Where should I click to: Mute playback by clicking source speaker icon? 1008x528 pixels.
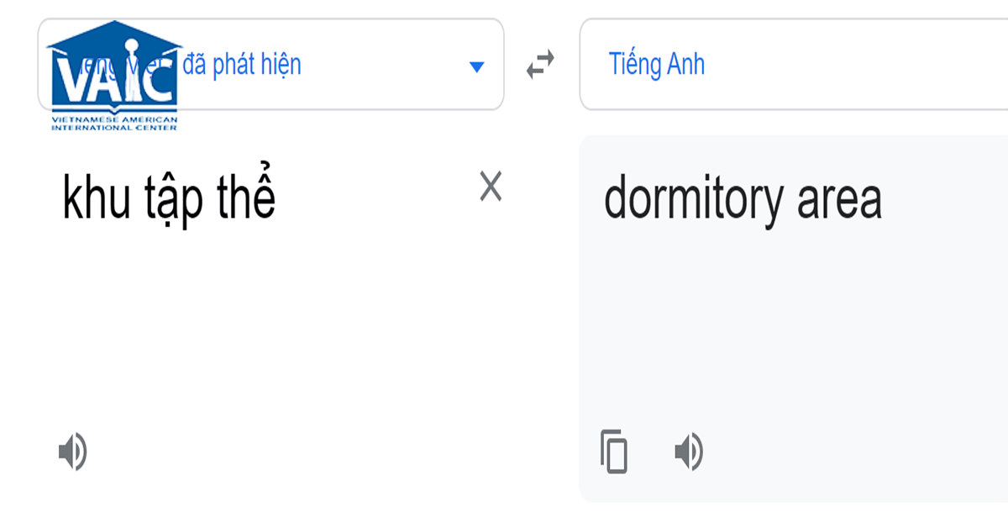click(x=74, y=451)
